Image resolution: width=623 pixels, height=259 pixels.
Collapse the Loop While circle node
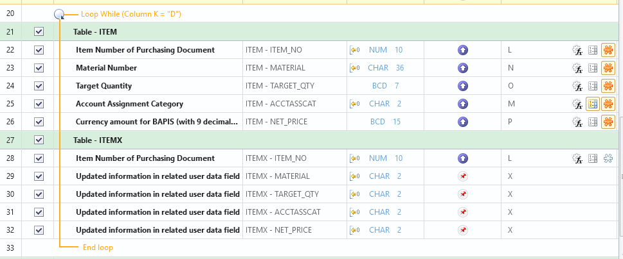click(59, 13)
